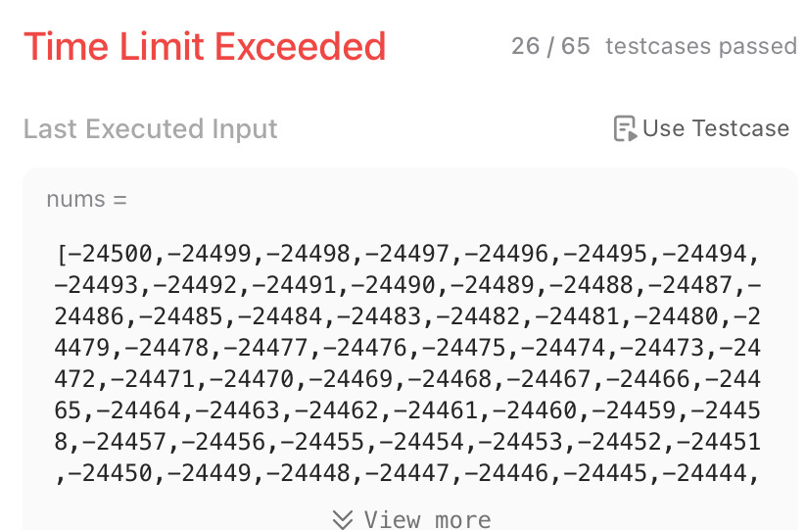Image resolution: width=806 pixels, height=530 pixels.
Task: Click the 26 / 65 passed count
Action: pos(550,46)
